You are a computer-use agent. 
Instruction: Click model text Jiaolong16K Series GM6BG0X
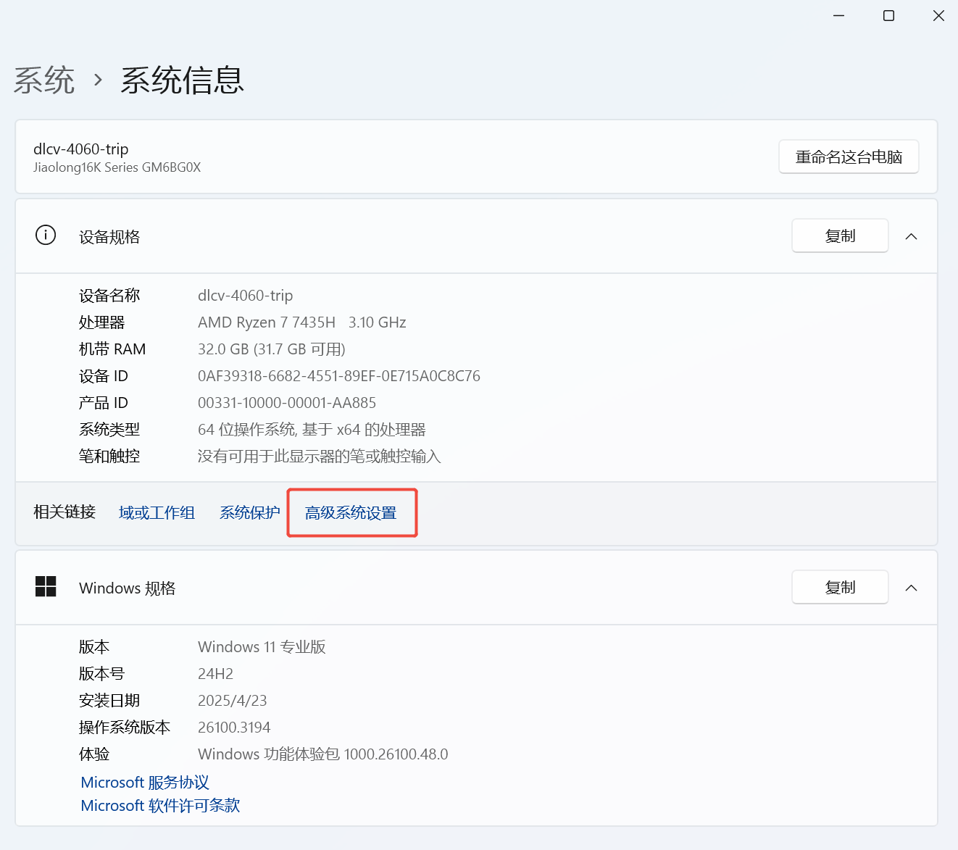click(x=117, y=167)
